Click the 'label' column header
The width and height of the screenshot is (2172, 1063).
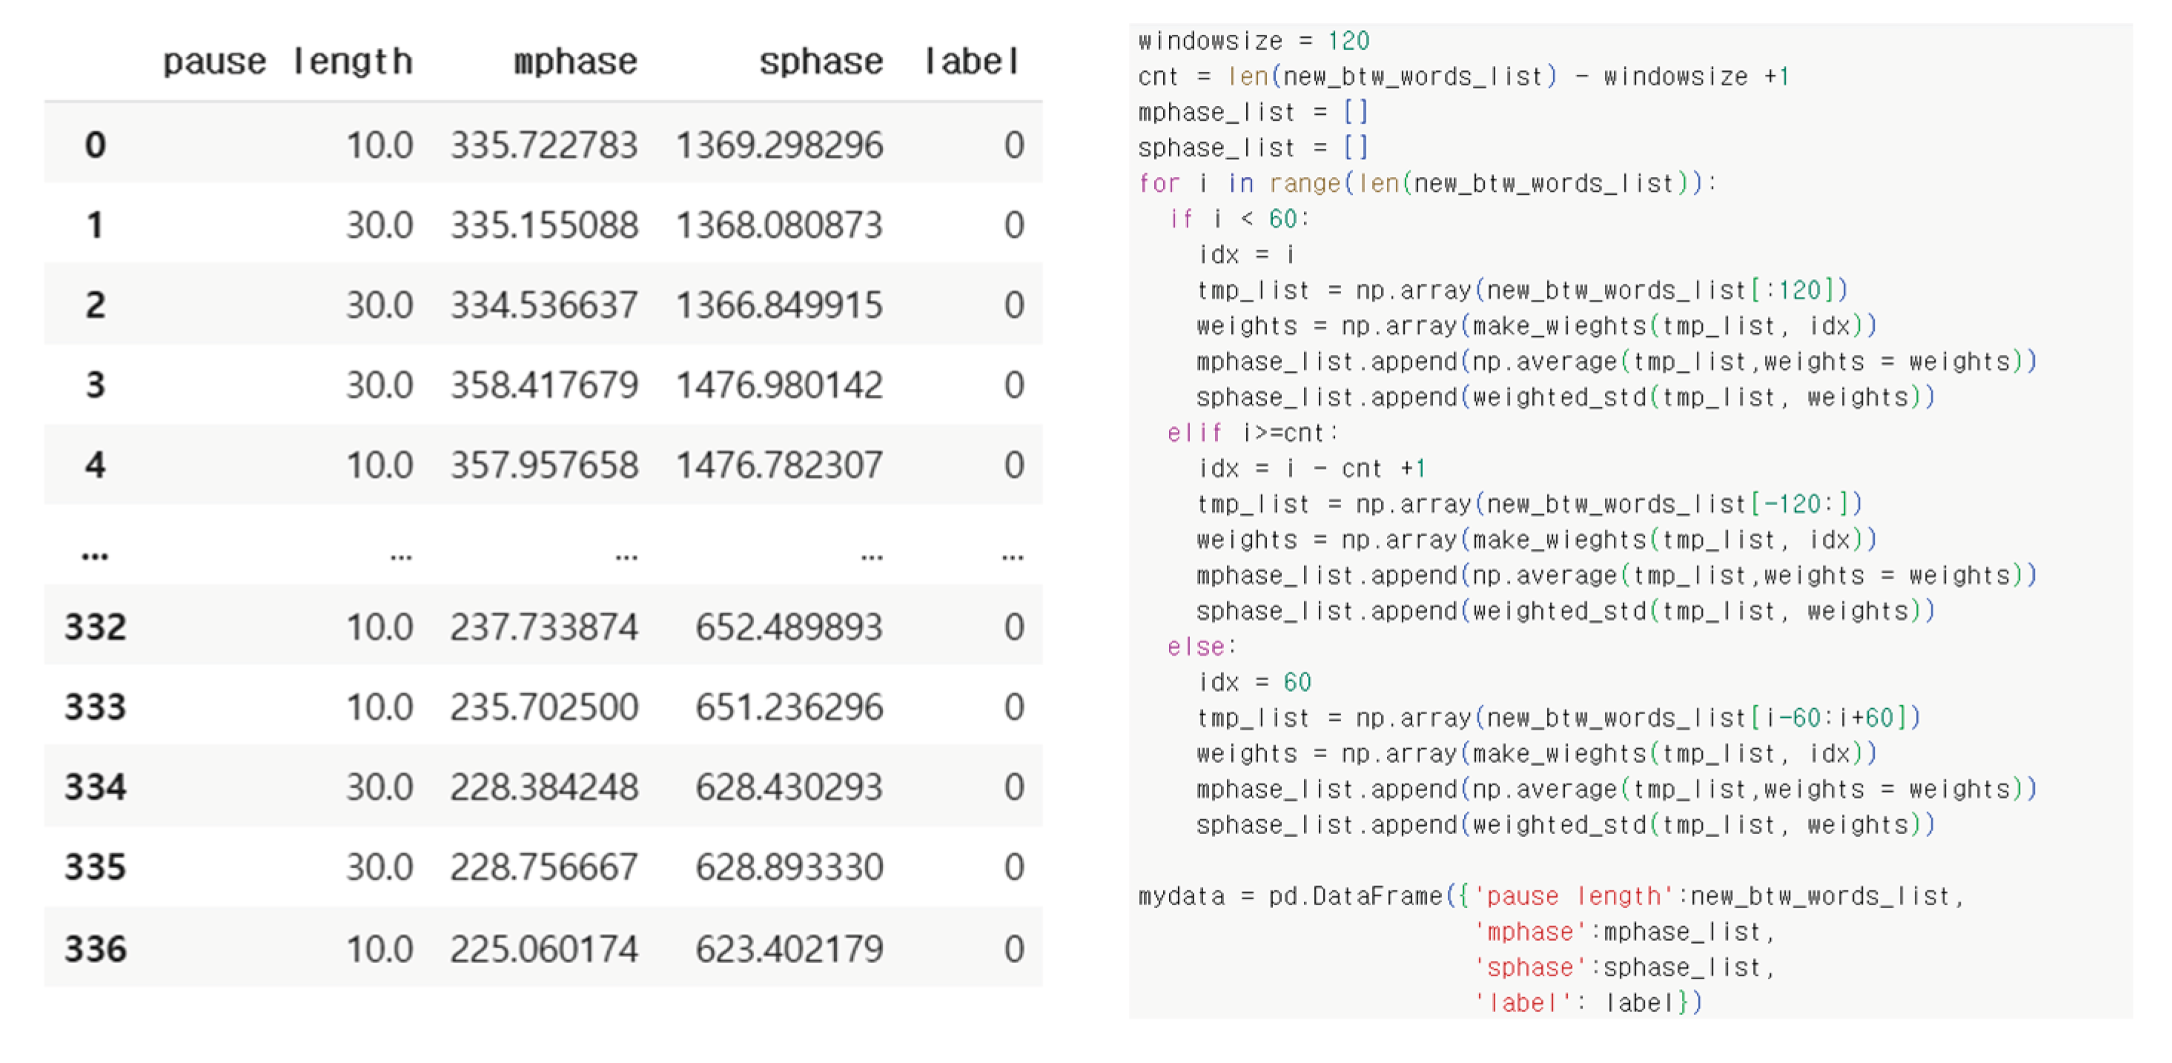pos(972,61)
